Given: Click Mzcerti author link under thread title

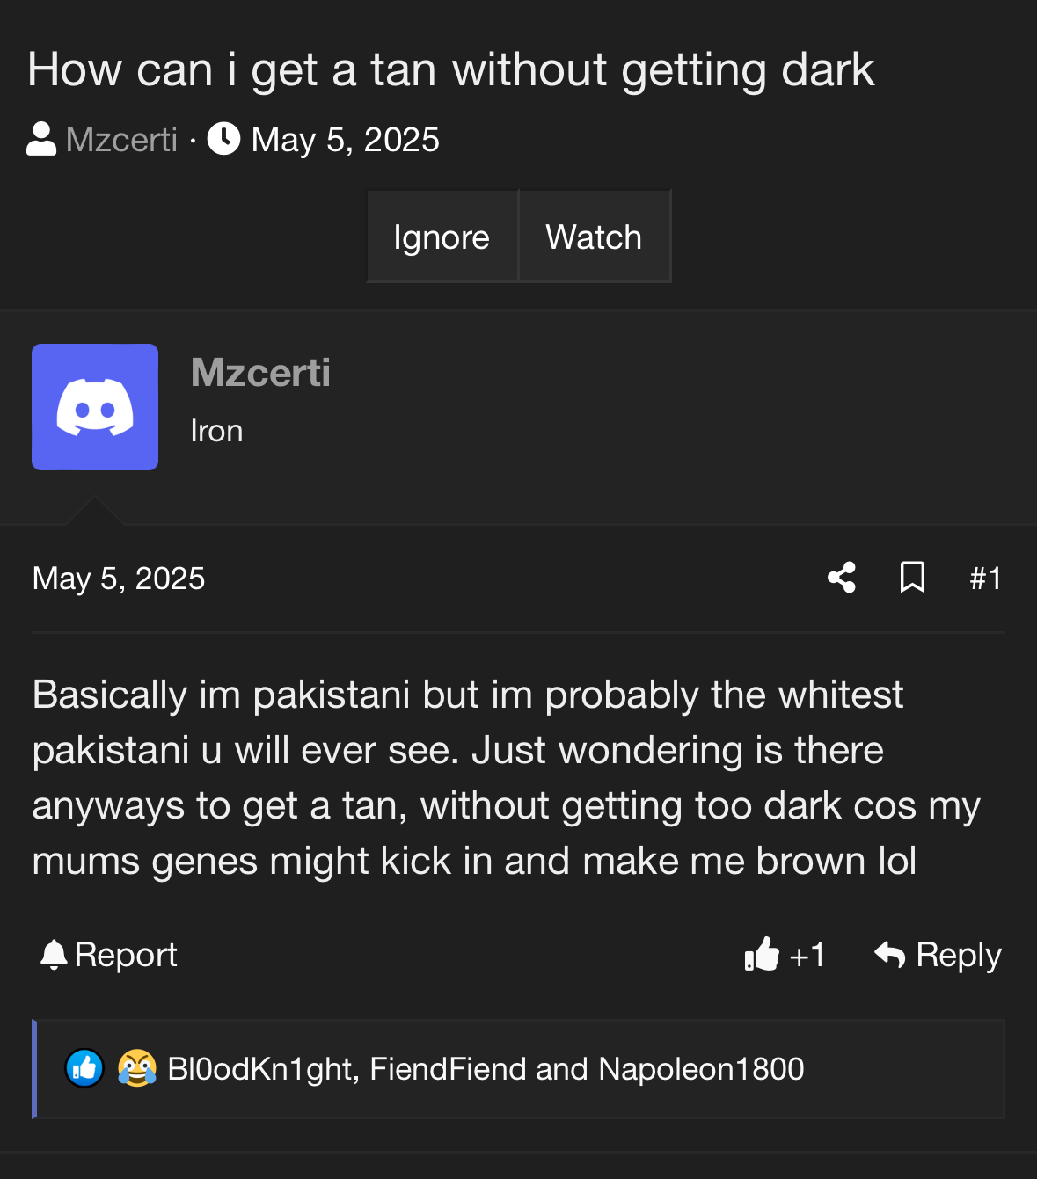Looking at the screenshot, I should click(121, 140).
